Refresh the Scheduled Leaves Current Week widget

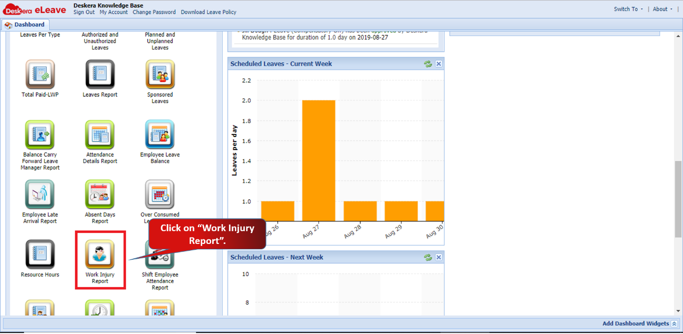[428, 64]
